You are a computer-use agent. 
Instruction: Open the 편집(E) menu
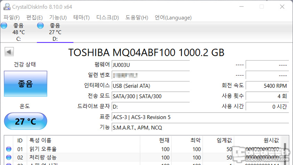tap(35, 18)
